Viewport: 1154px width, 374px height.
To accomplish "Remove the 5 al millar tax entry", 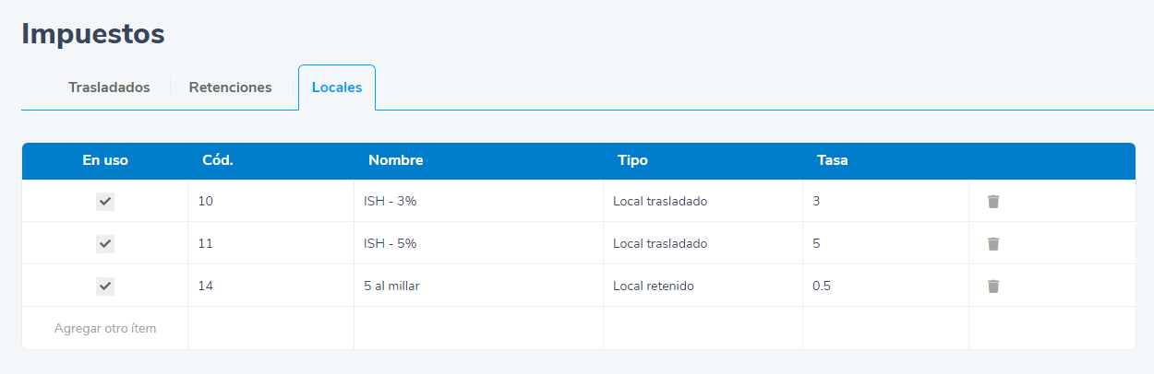I will [993, 286].
